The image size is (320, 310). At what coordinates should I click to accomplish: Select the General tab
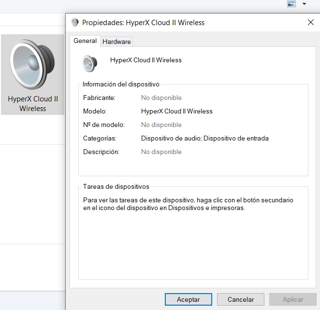coord(85,41)
